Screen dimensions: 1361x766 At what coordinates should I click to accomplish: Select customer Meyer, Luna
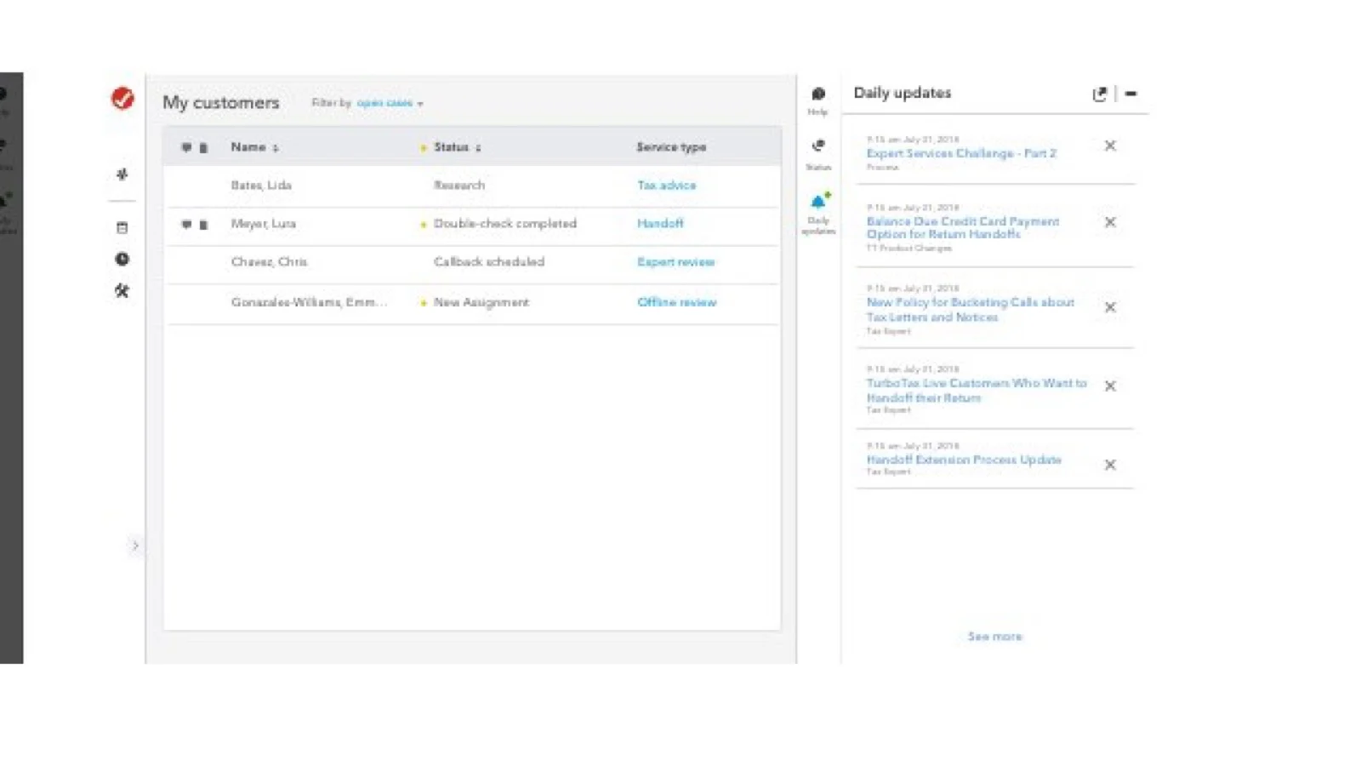click(264, 224)
